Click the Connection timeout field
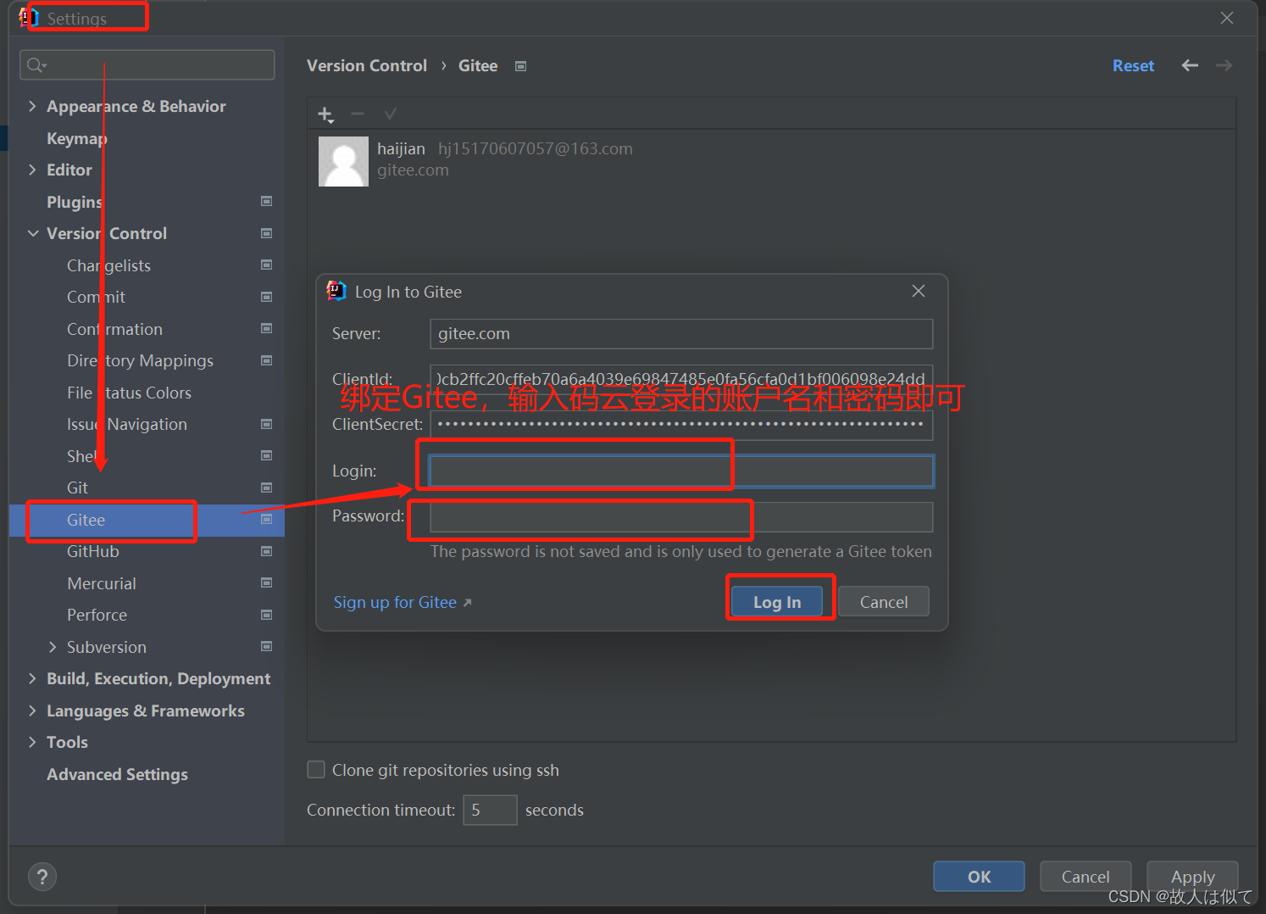 pos(490,810)
